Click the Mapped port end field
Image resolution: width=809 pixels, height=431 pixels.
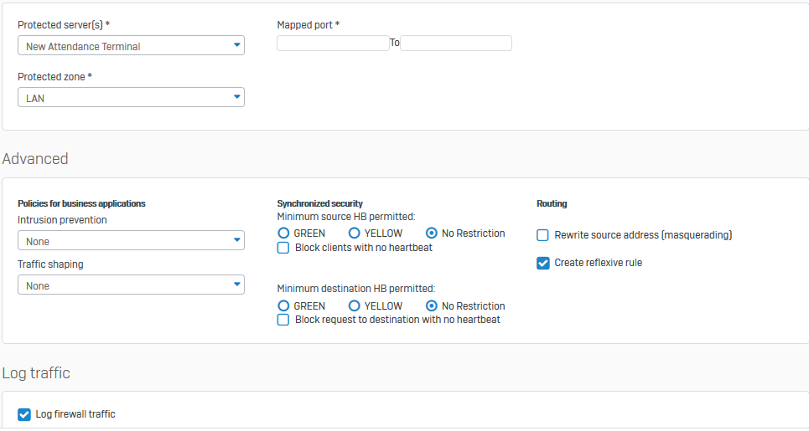click(x=456, y=43)
